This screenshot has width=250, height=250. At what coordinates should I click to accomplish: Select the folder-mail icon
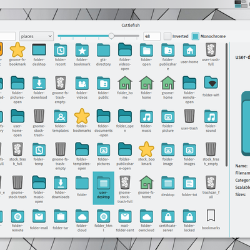click(39, 216)
